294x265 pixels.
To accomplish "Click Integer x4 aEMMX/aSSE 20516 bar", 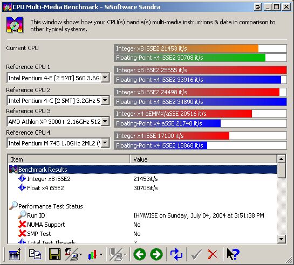I will pos(200,114).
